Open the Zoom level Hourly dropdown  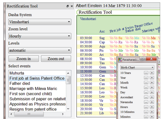(40, 36)
